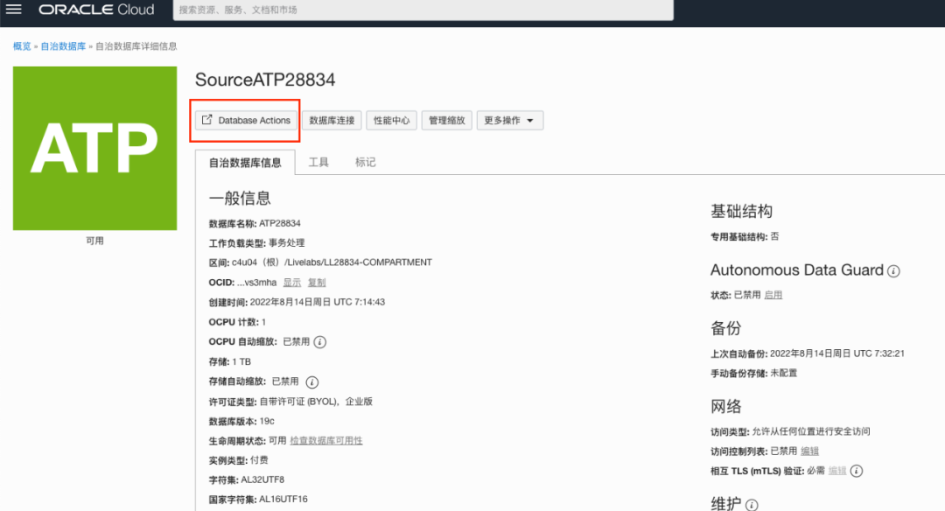Switch to the 工具 tab

pos(318,162)
